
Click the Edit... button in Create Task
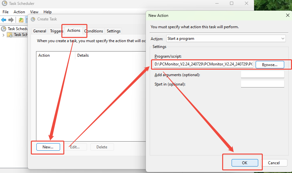click(x=75, y=147)
